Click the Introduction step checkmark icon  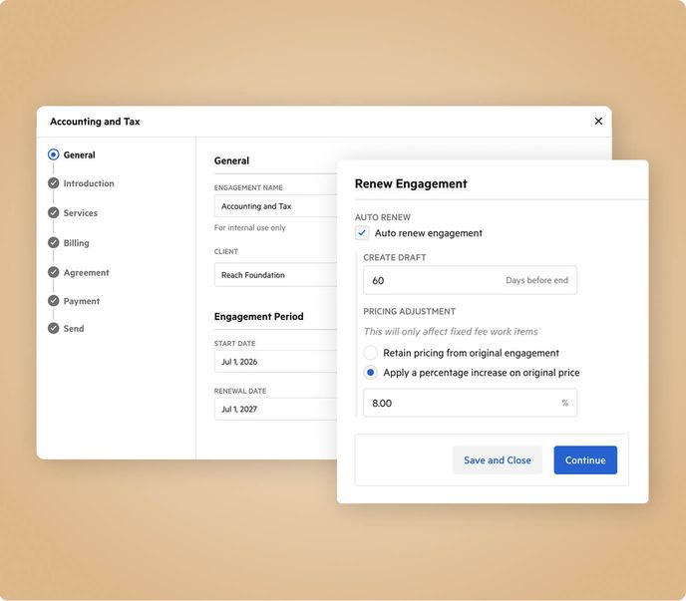tap(54, 182)
